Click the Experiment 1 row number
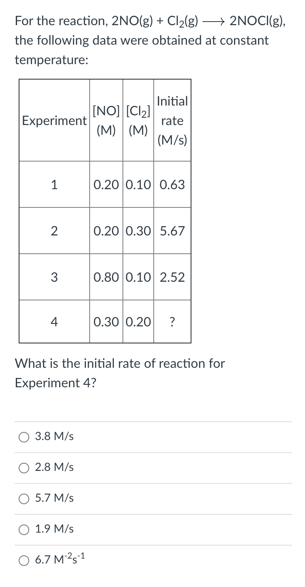The height and width of the screenshot is (587, 305). pyautogui.click(x=54, y=184)
